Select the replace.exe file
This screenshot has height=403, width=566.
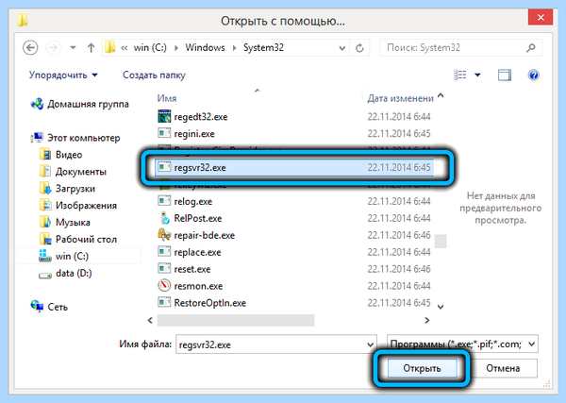(294, 252)
